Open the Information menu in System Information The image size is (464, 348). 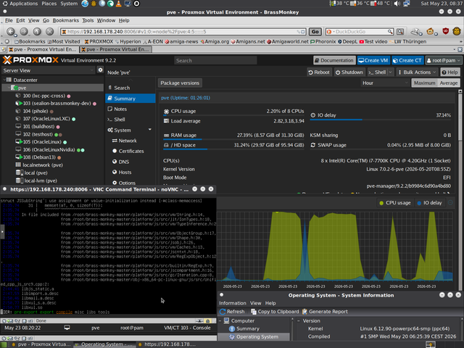click(x=232, y=303)
